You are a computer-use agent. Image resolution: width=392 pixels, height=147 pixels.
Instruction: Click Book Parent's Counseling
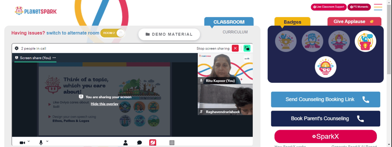tap(325, 118)
